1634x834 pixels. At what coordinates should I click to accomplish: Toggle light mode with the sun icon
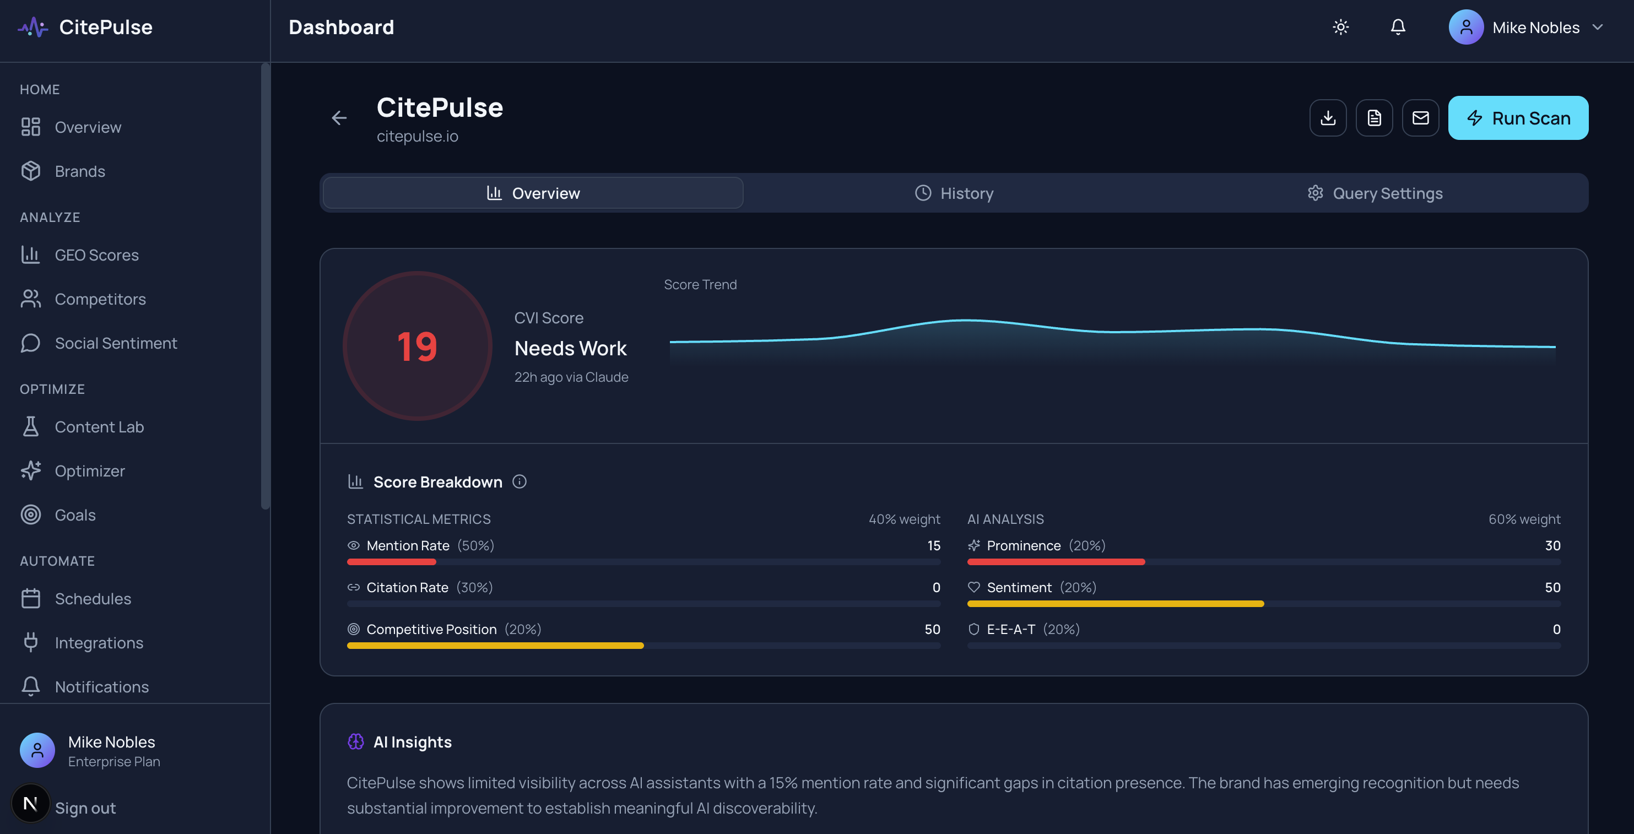(x=1340, y=26)
